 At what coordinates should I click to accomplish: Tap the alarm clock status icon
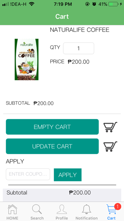click(x=94, y=4)
